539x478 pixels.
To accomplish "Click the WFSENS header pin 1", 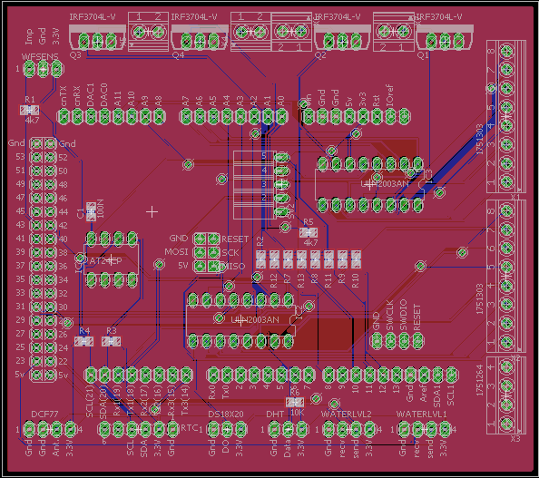I will click(x=30, y=70).
